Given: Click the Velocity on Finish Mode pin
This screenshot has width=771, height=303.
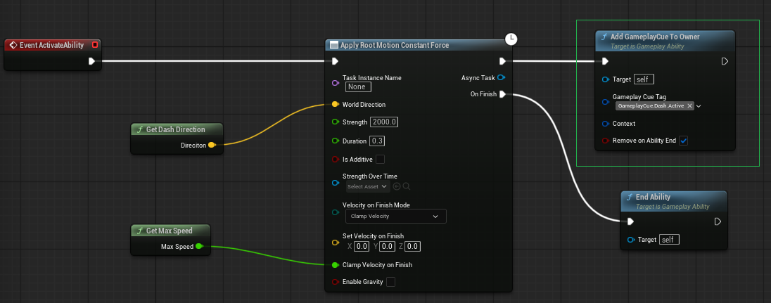Looking at the screenshot, I should pos(336,212).
